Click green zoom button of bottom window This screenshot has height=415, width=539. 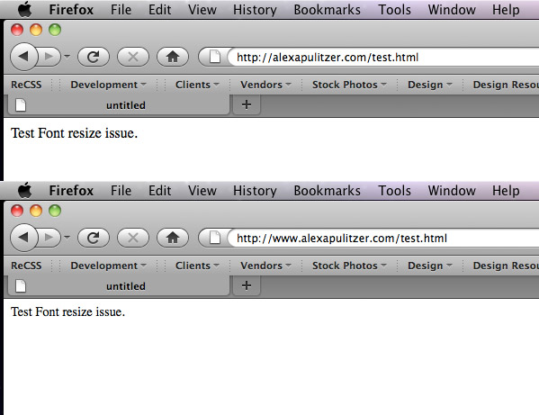tap(55, 211)
